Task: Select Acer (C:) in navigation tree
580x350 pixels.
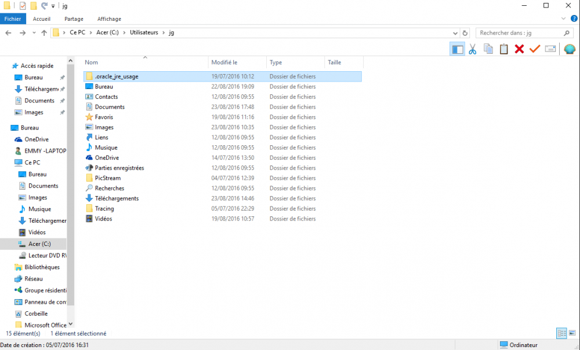Action: click(x=39, y=244)
